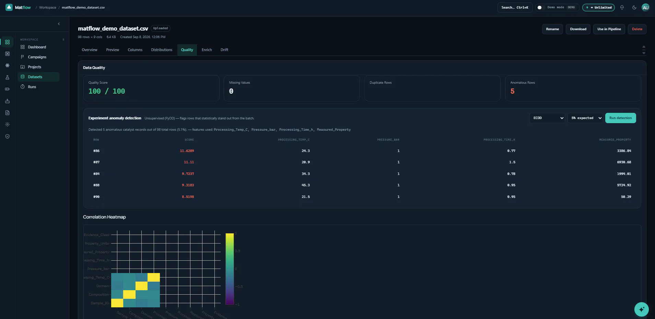Open the robot icon in the rail
This screenshot has height=319, width=655.
[x=7, y=101]
